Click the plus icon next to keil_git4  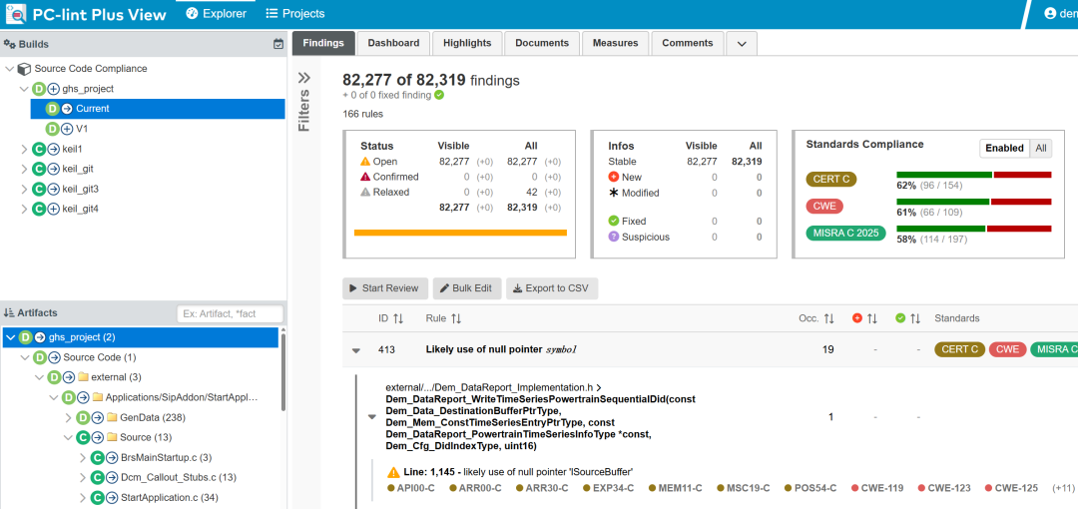coord(53,209)
